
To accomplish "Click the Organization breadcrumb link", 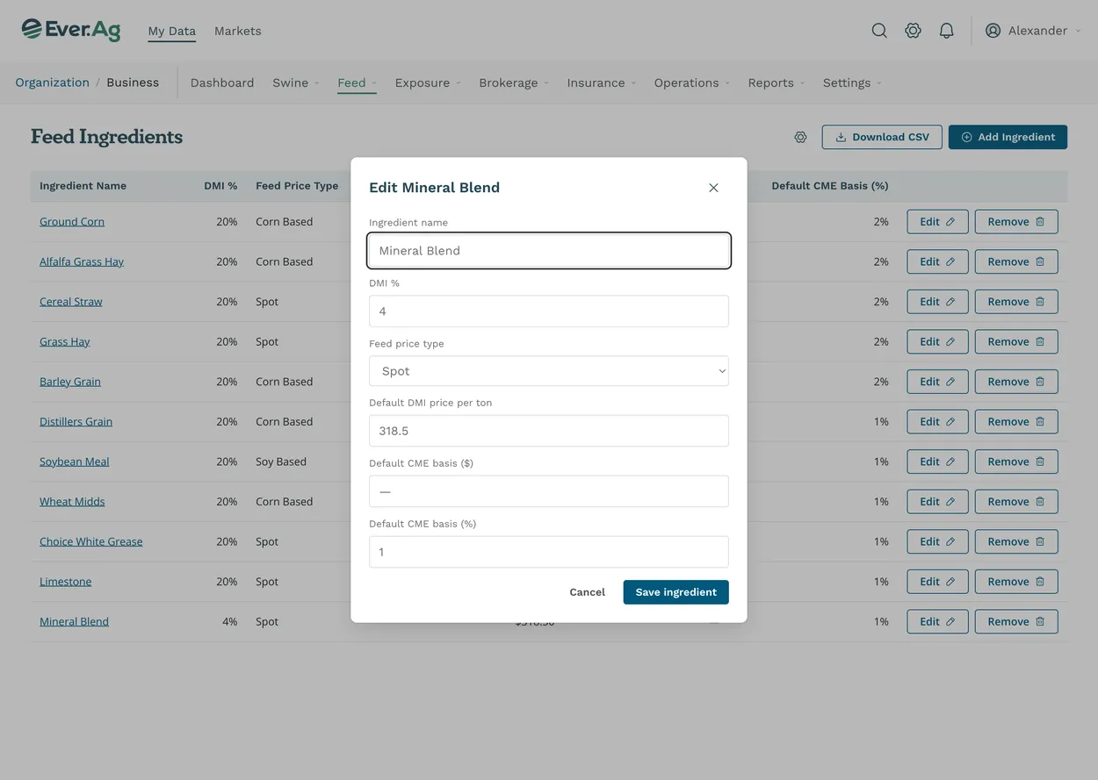I will point(53,82).
